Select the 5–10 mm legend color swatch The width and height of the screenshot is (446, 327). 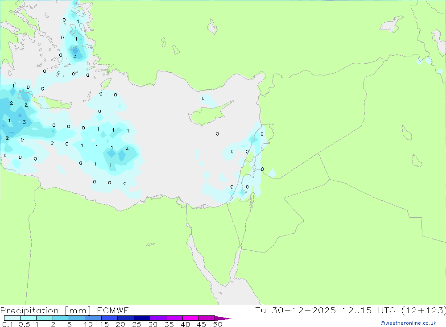tap(77, 318)
